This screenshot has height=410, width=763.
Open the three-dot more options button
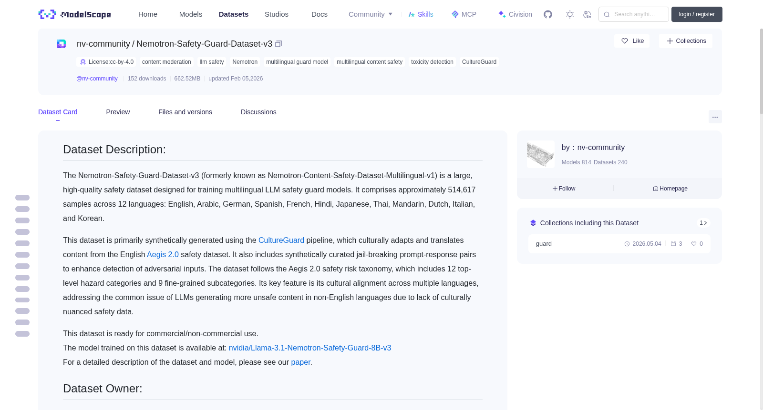715,117
